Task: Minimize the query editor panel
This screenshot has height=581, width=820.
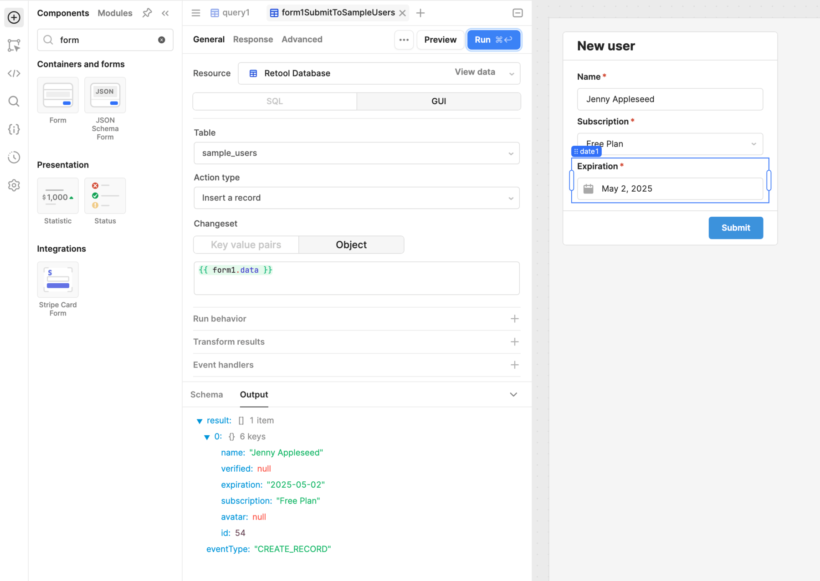Action: click(x=518, y=13)
